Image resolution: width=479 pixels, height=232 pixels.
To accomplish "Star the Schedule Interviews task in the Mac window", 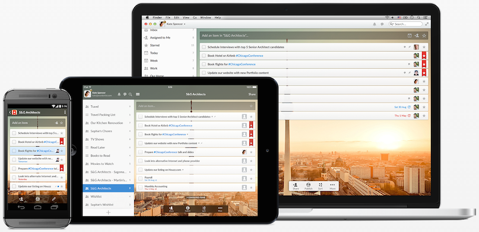I will coord(424,47).
